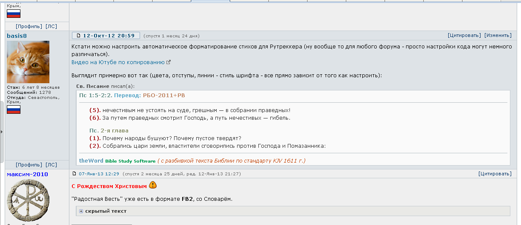Open the basis8 username link

[x=17, y=36]
